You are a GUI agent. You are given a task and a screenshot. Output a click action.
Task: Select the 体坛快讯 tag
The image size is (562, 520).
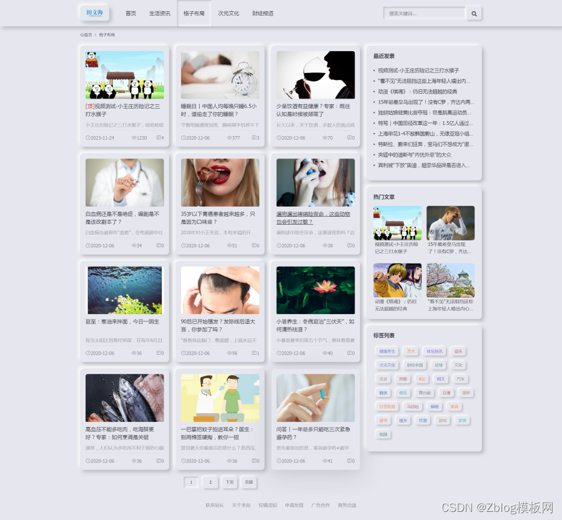[435, 351]
